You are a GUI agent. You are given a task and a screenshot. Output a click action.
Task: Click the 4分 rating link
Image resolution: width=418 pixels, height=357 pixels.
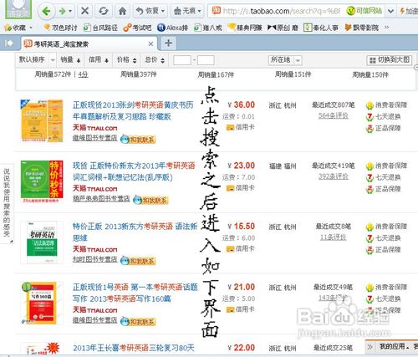pos(83,74)
